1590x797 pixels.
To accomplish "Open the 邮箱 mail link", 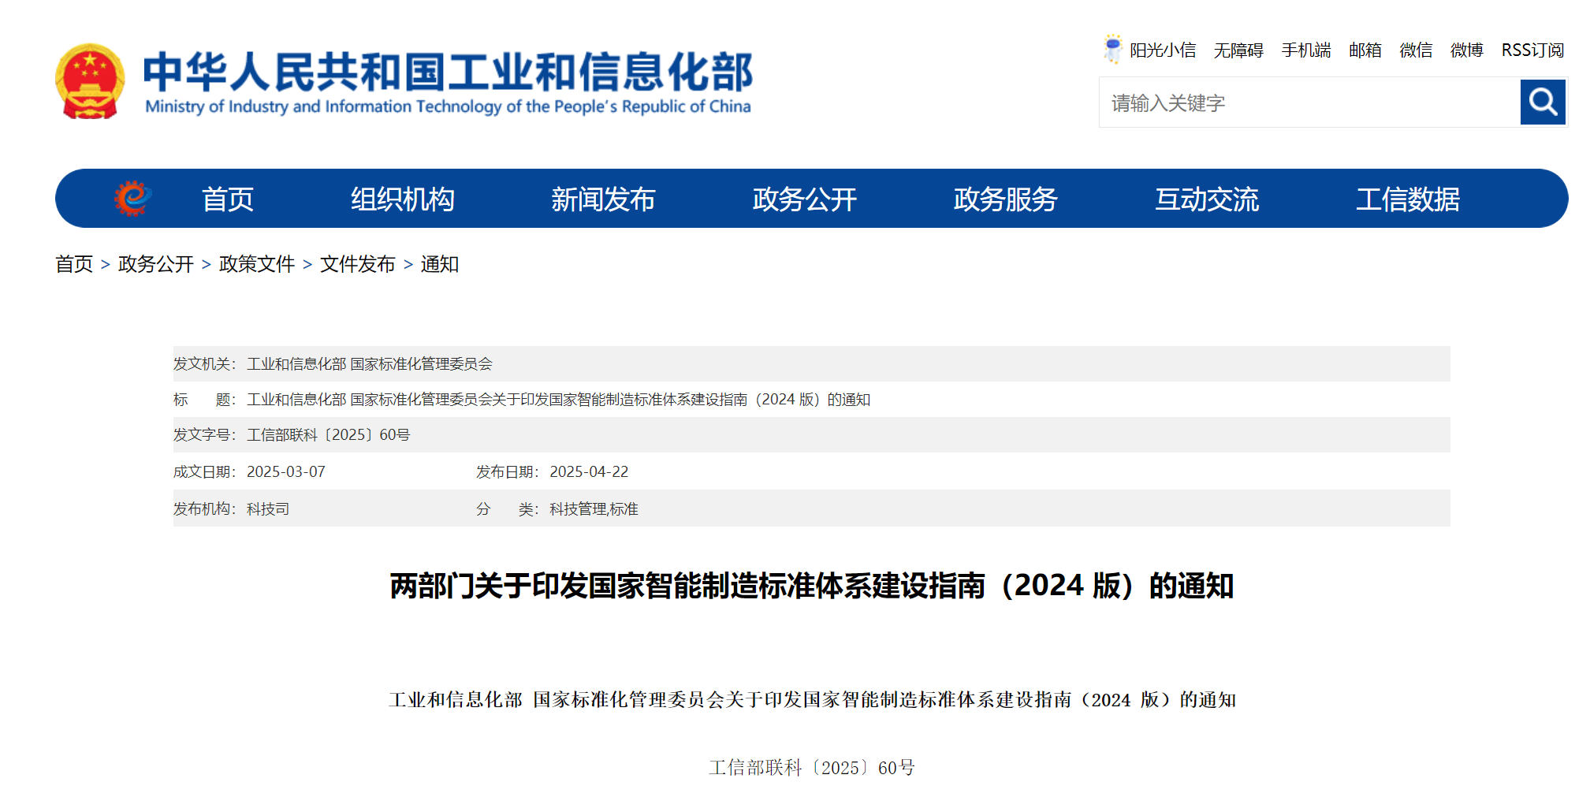I will pos(1365,50).
